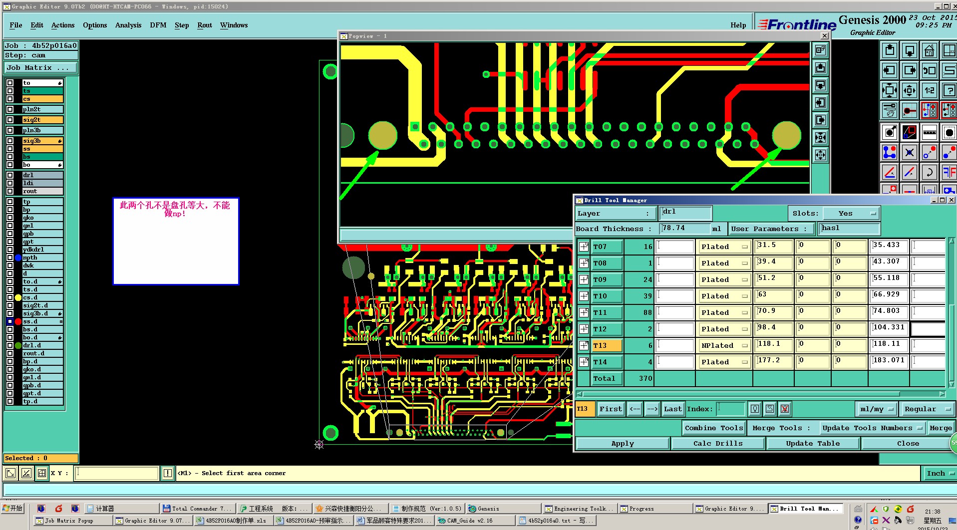Image resolution: width=957 pixels, height=530 pixels.
Task: Click the X Y coordinate input field
Action: (x=116, y=473)
